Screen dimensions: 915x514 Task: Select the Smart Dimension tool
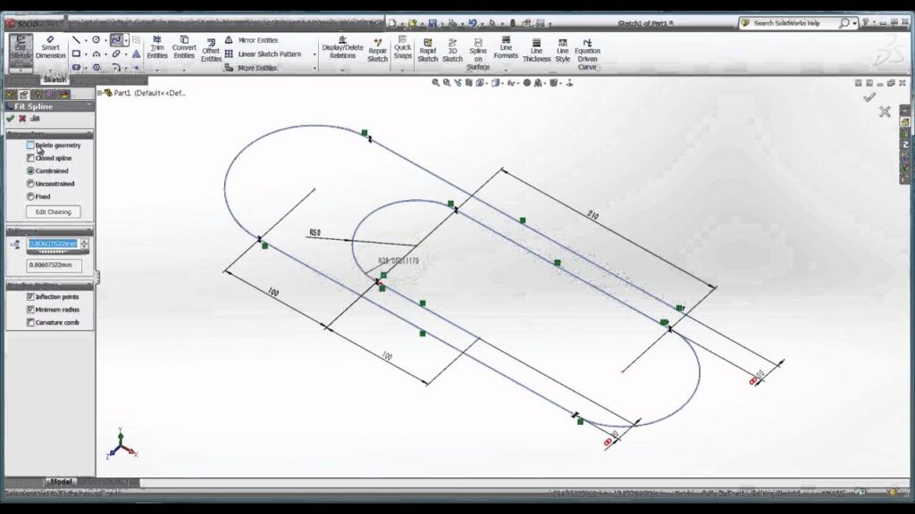click(50, 49)
